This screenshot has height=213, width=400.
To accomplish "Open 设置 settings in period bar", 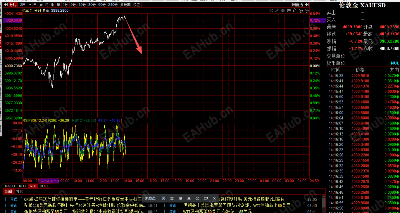I will 136,5.
